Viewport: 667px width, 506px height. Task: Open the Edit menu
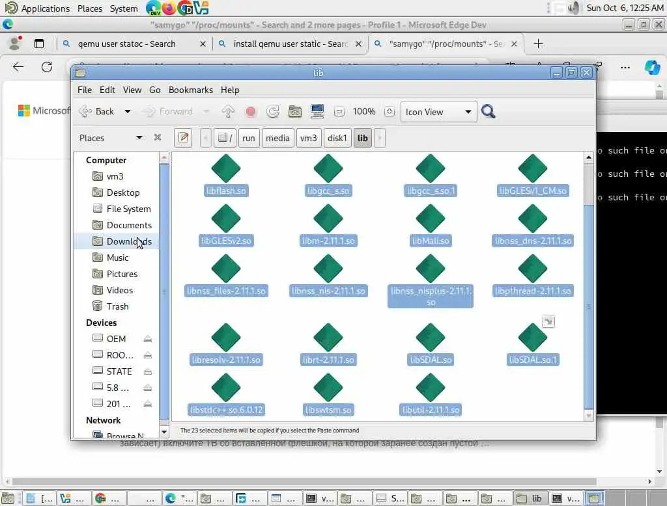coord(107,90)
